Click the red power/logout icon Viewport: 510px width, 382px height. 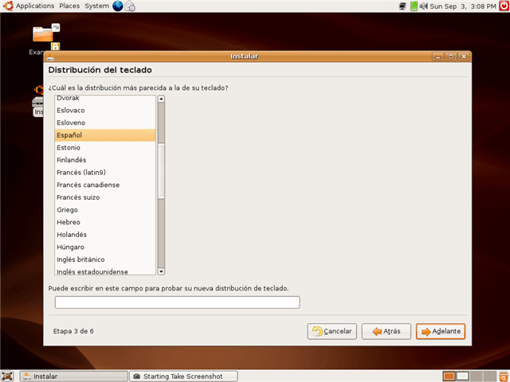[x=503, y=6]
